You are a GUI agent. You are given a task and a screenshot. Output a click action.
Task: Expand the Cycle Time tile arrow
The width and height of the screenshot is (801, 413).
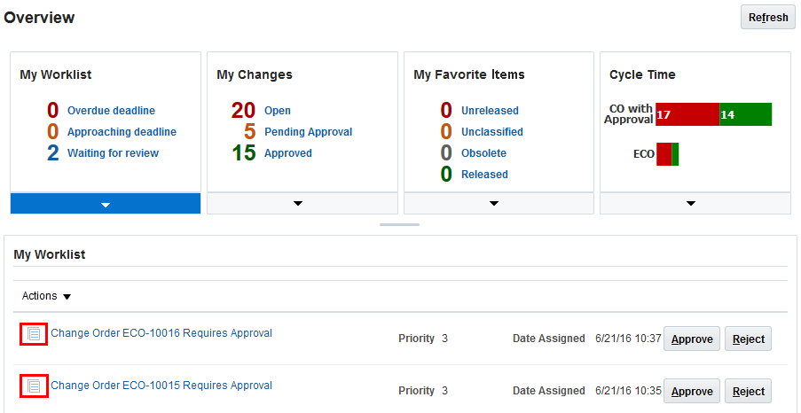[691, 204]
